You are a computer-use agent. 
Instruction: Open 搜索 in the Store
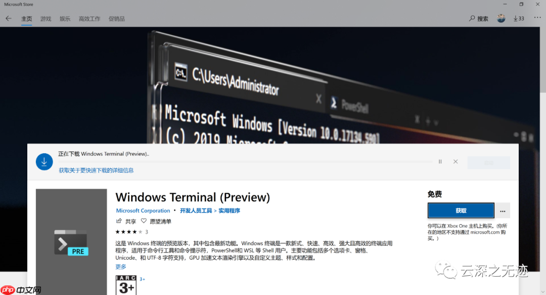[478, 19]
